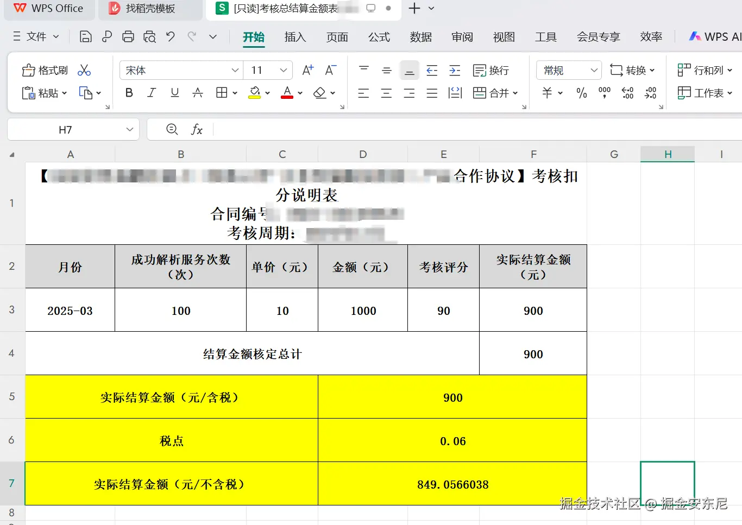Decrease decimal places icon
The image size is (742, 525).
650,93
